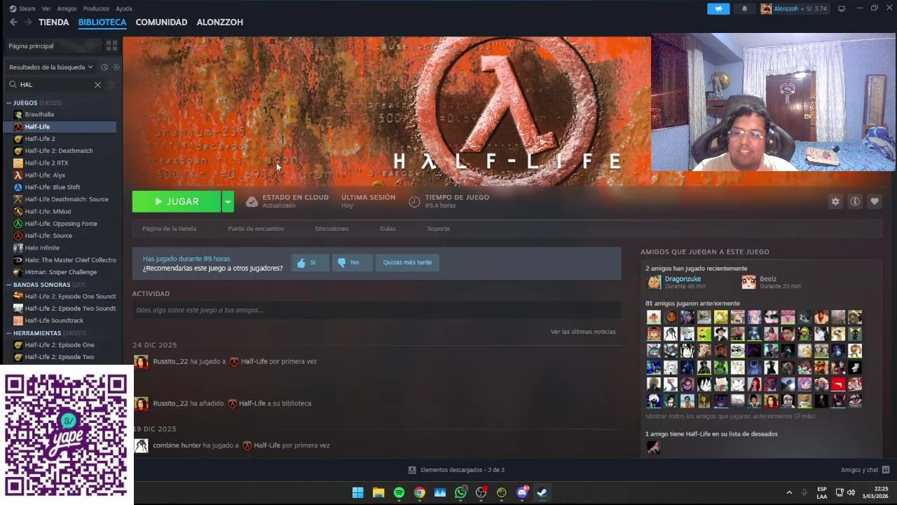Open friend Beelz's profile
This screenshot has width=897, height=505.
tap(768, 279)
